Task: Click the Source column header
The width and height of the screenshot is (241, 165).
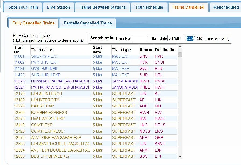Action: coord(146,50)
